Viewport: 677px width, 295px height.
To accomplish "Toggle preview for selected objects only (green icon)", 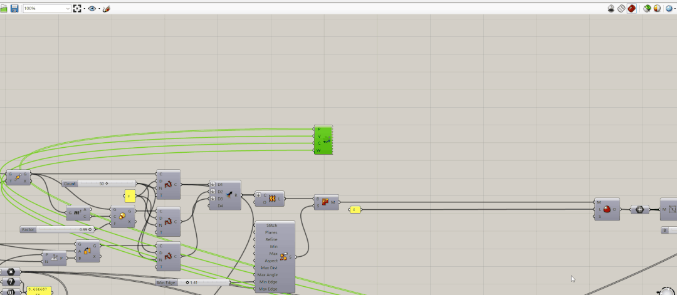I will [x=647, y=8].
